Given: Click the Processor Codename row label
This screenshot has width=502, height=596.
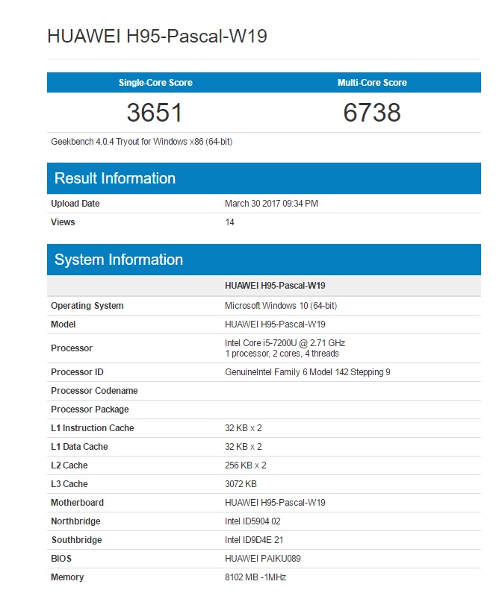Looking at the screenshot, I should 94,391.
